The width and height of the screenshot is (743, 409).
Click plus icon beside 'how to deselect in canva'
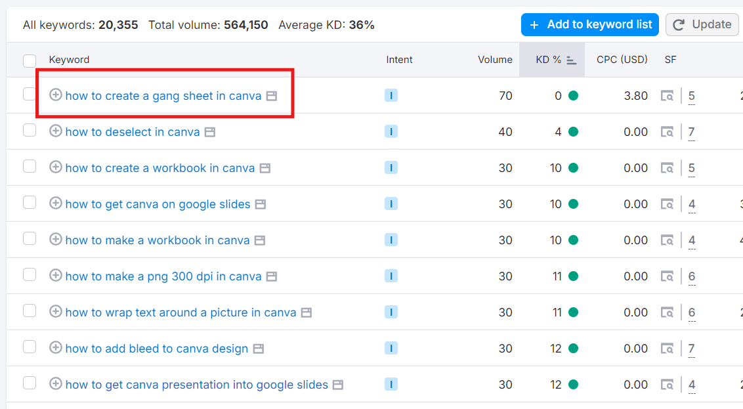click(x=55, y=131)
